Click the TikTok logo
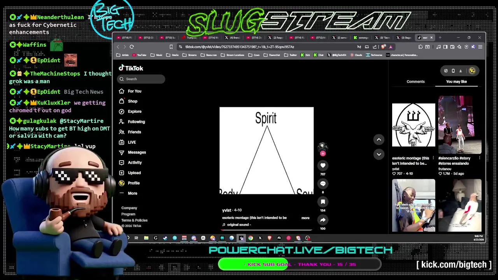This screenshot has width=498, height=280. (131, 68)
